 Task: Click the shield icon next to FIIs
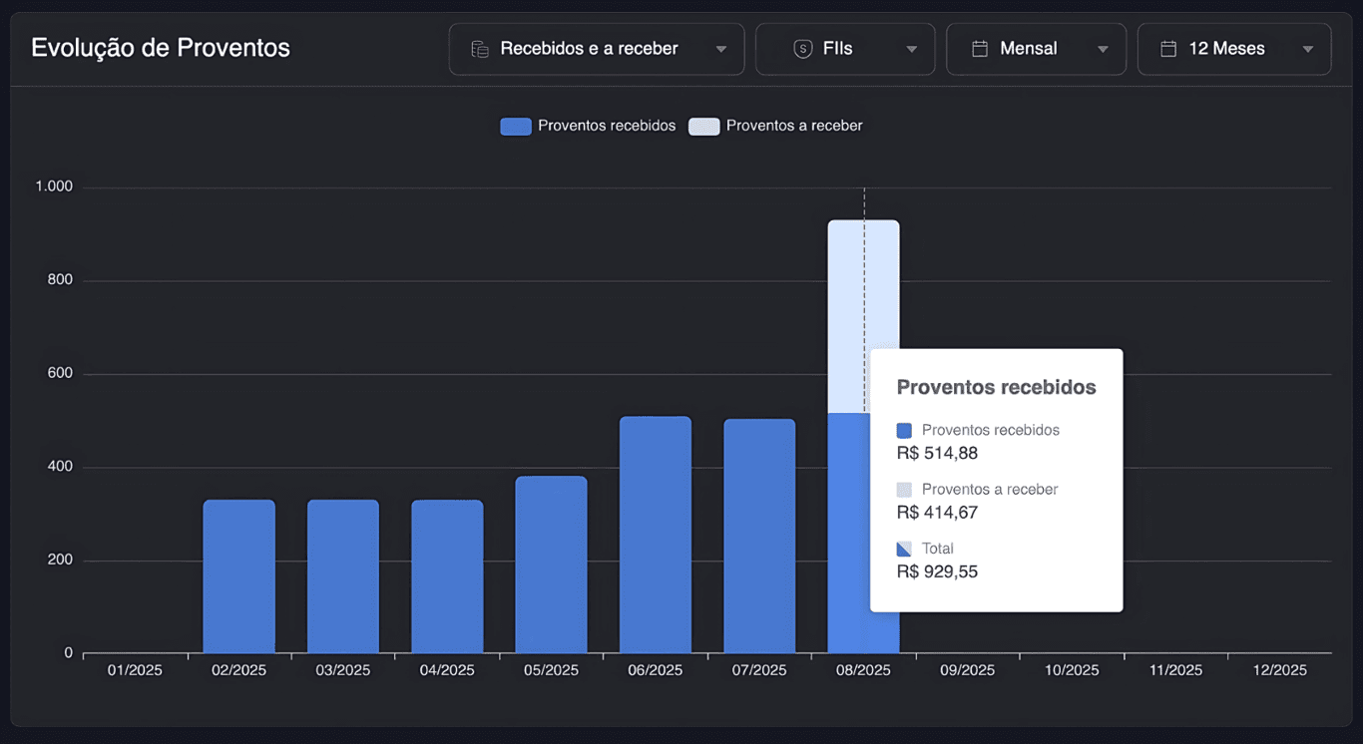(802, 49)
